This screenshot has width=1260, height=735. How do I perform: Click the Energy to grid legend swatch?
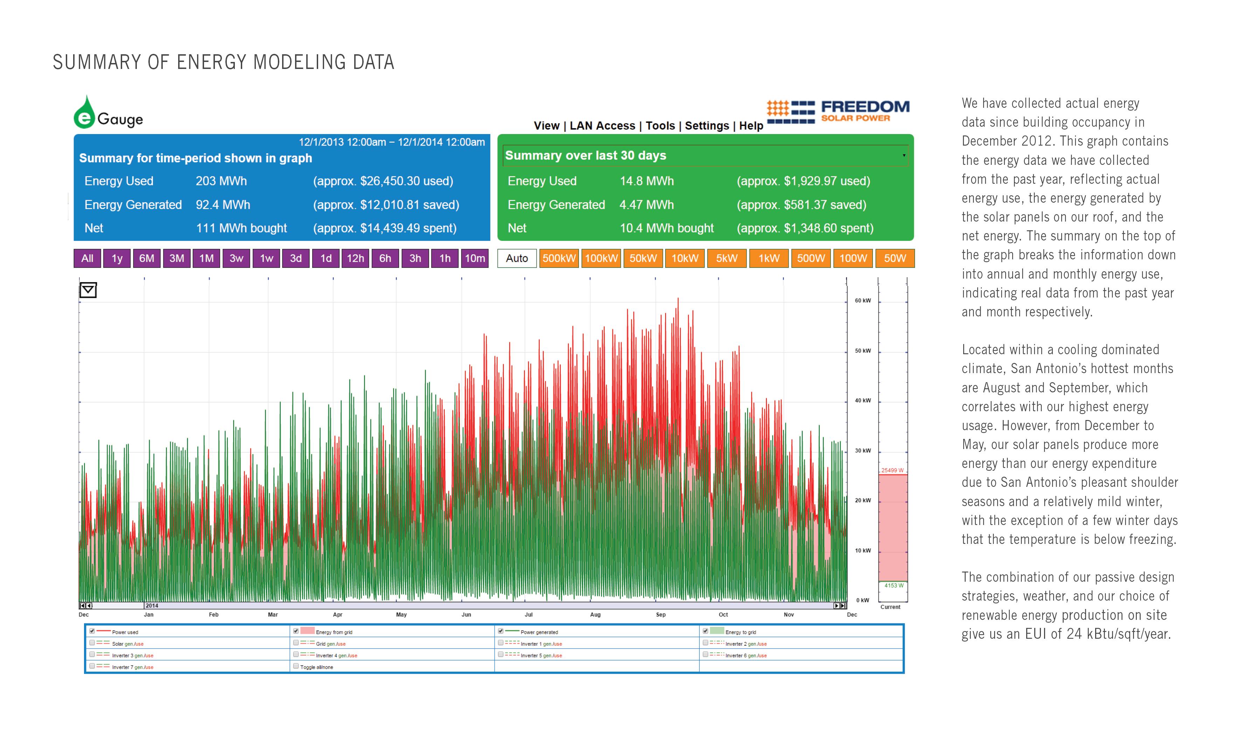716,631
